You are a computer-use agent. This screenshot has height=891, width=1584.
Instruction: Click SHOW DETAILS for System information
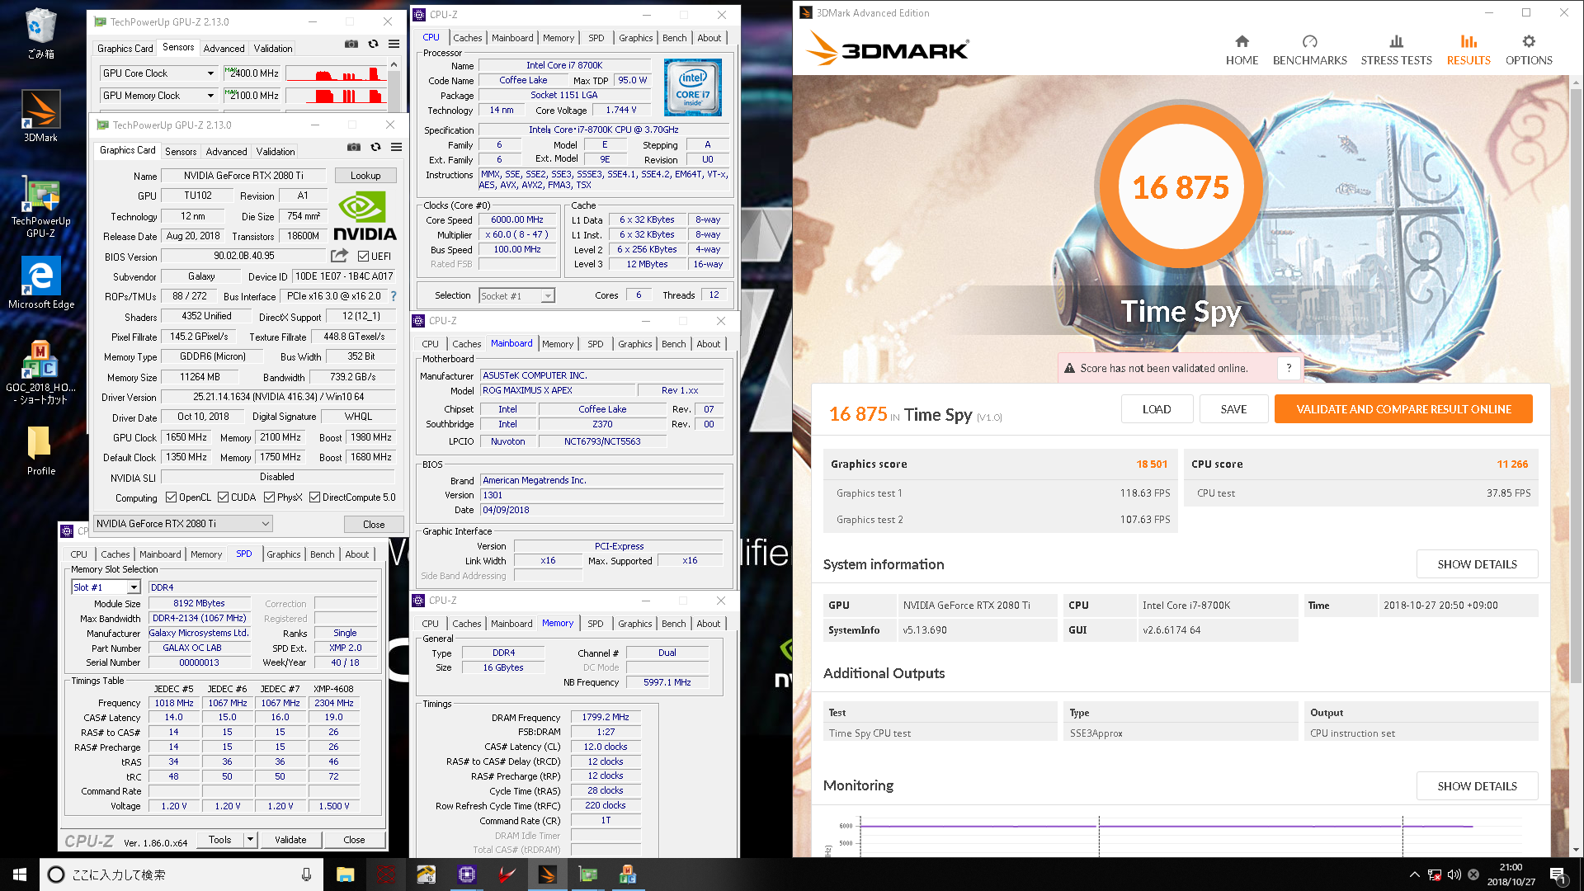[1477, 564]
